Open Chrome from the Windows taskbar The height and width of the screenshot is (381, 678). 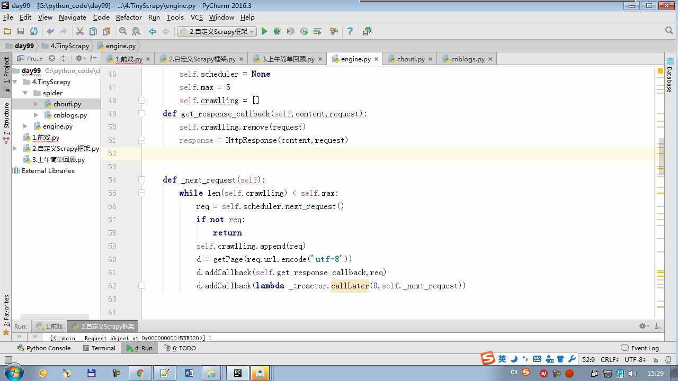140,373
